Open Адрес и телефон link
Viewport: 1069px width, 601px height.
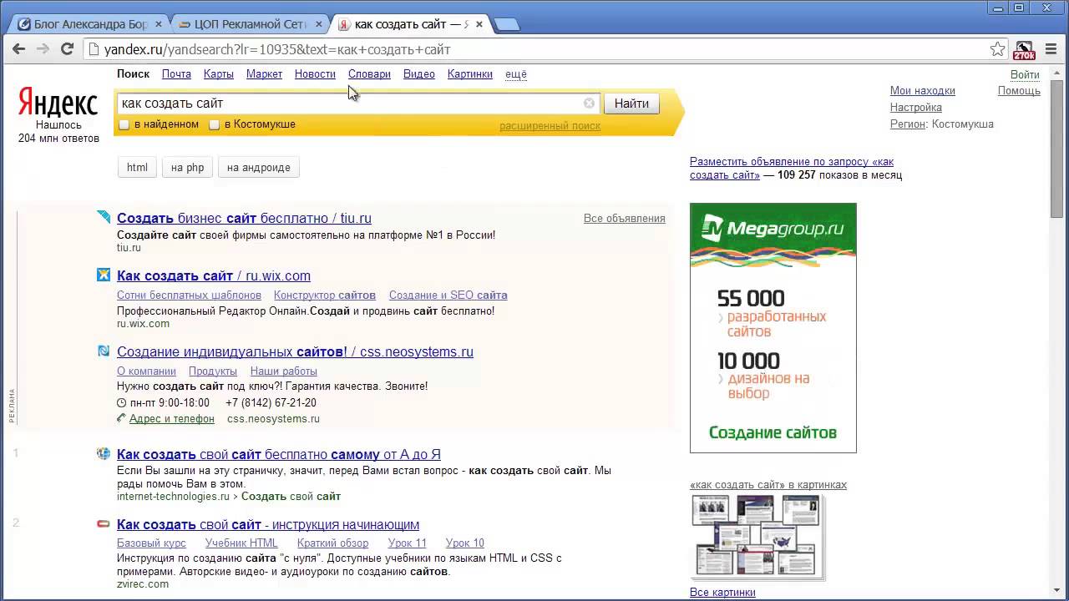pyautogui.click(x=172, y=419)
